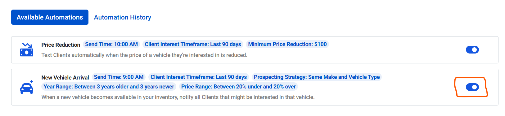Image resolution: width=505 pixels, height=116 pixels.
Task: Click New Vehicle Arrival's Client Interest Timeframe tag
Action: (x=199, y=77)
